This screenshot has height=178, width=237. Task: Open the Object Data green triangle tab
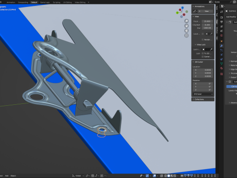(222, 64)
